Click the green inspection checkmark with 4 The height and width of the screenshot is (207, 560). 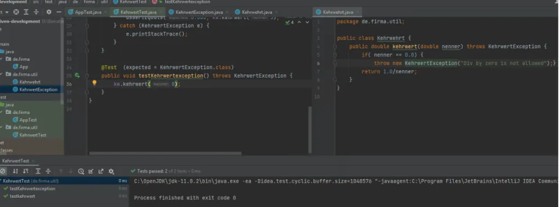(x=289, y=22)
